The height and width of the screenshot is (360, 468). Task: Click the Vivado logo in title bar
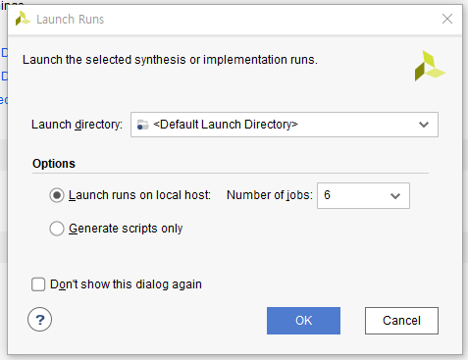[x=23, y=19]
